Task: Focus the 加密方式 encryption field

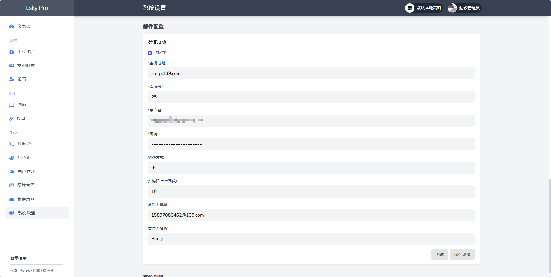Action: (311, 168)
